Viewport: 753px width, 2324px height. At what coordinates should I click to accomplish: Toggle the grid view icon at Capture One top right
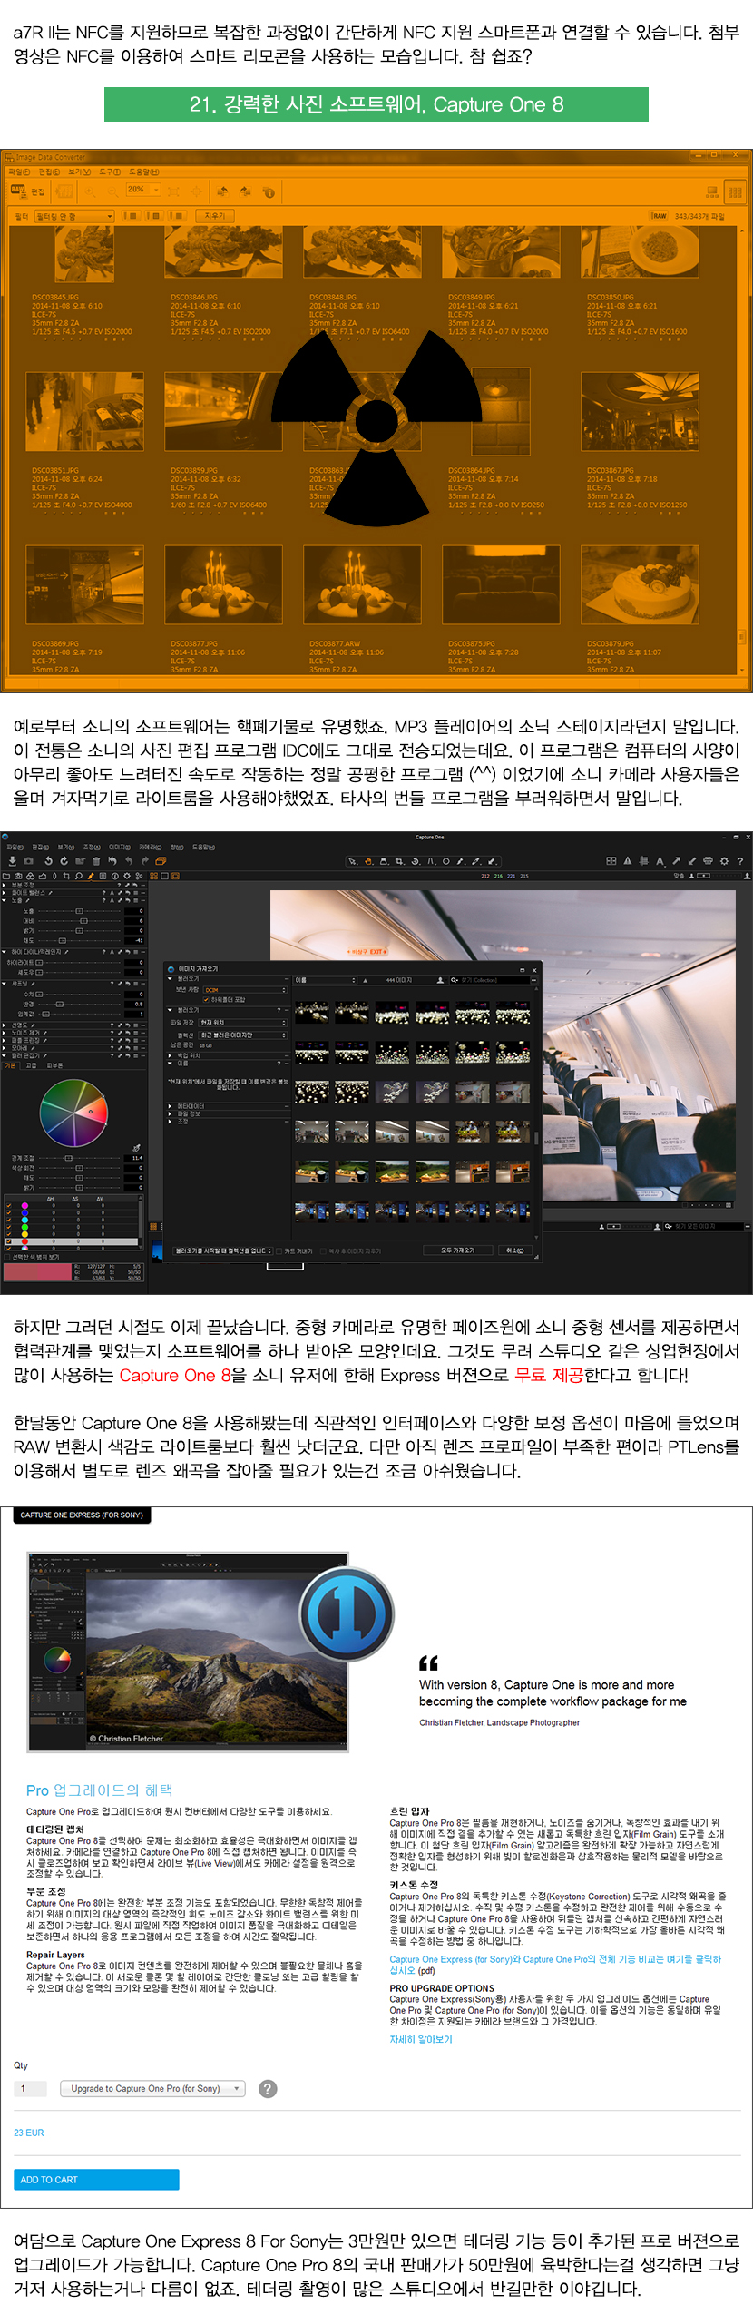coord(611,861)
